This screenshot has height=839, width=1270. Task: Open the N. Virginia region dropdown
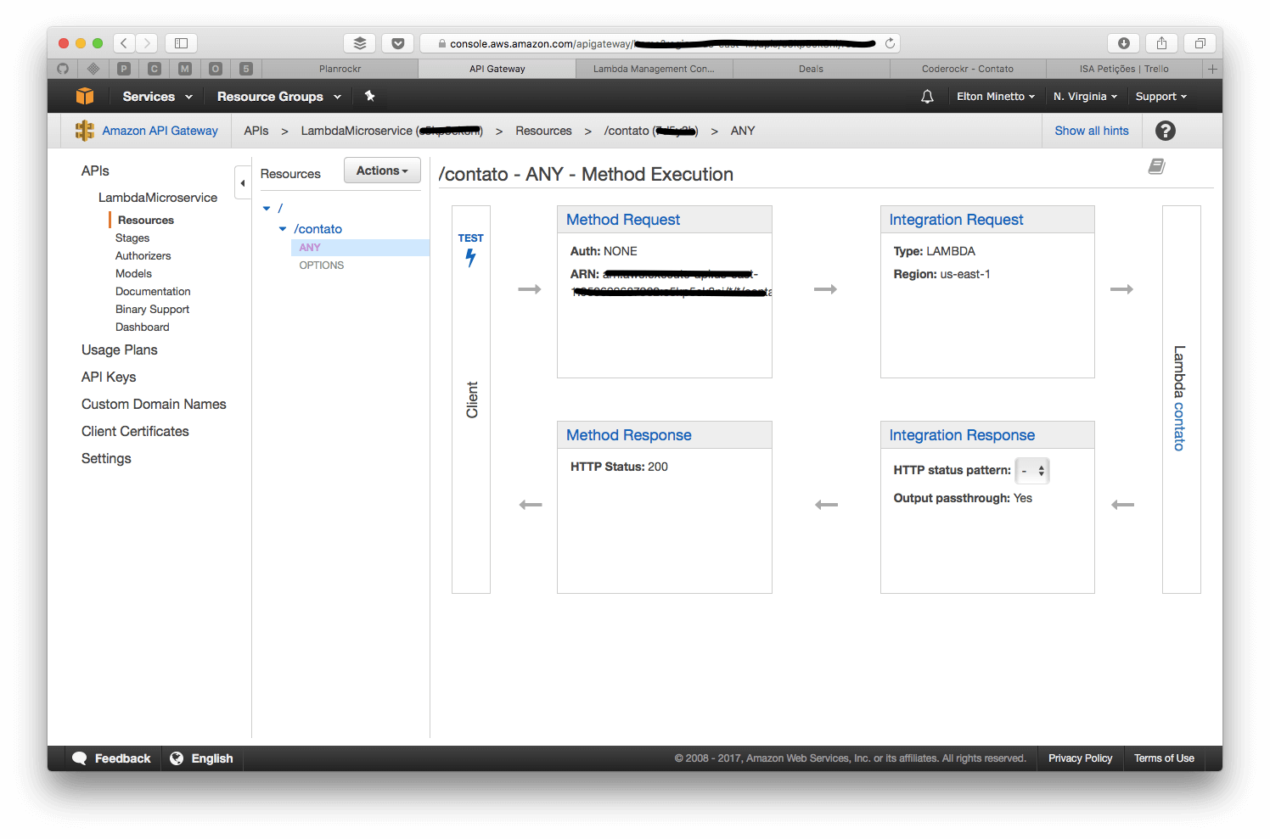tap(1085, 96)
